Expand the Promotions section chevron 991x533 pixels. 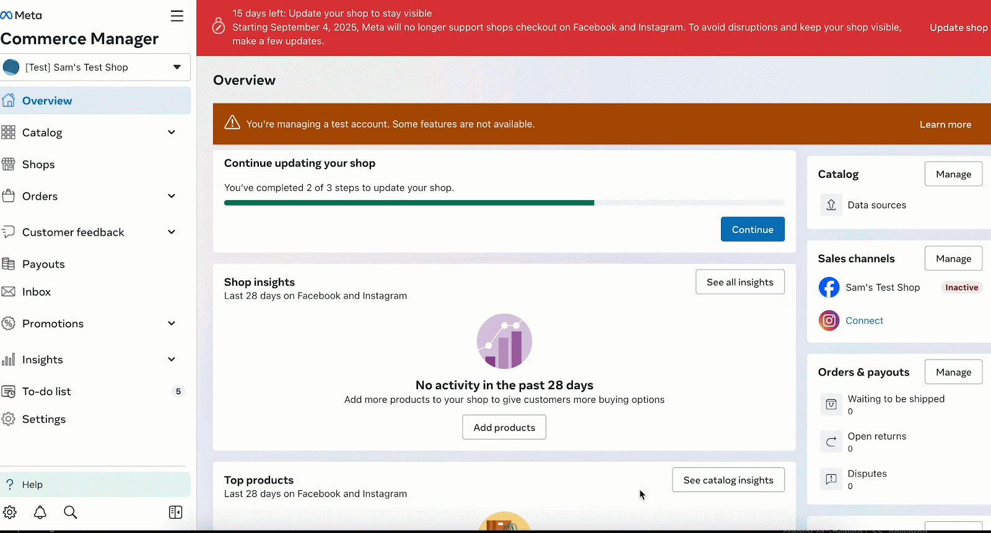tap(172, 324)
